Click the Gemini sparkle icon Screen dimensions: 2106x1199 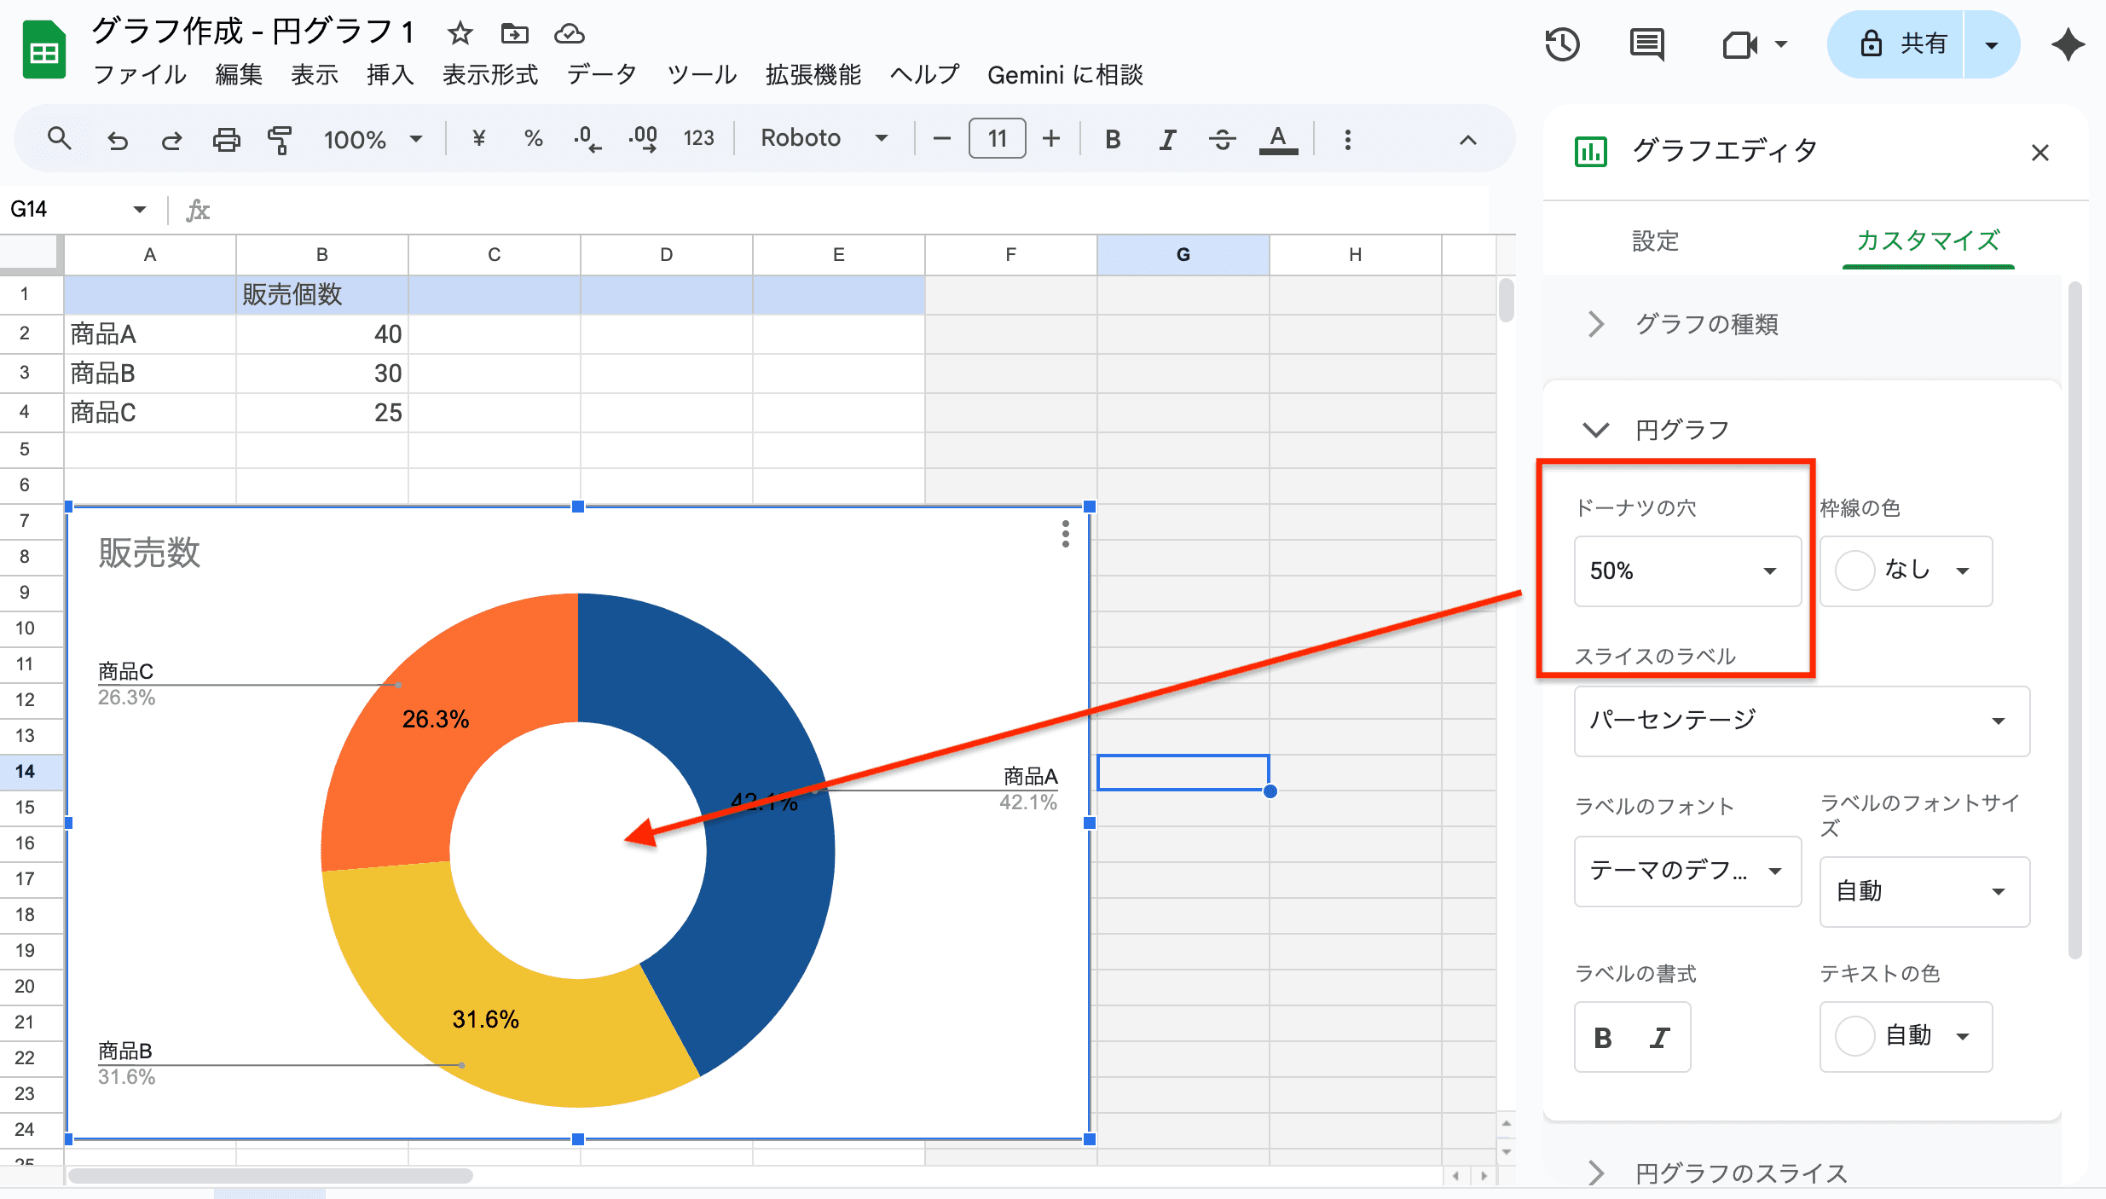[2068, 44]
